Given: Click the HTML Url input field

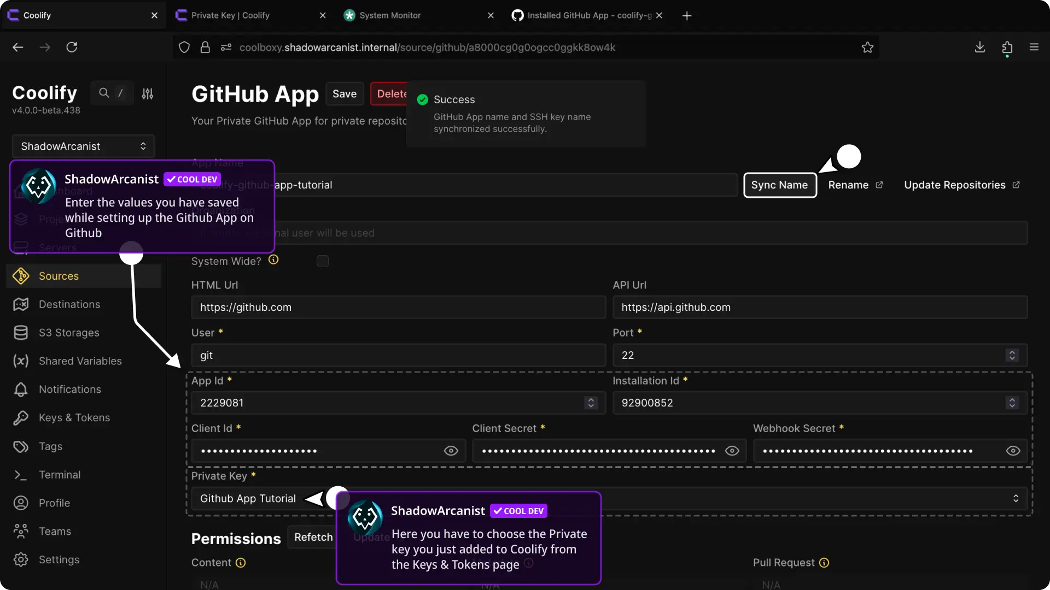Looking at the screenshot, I should 398,308.
